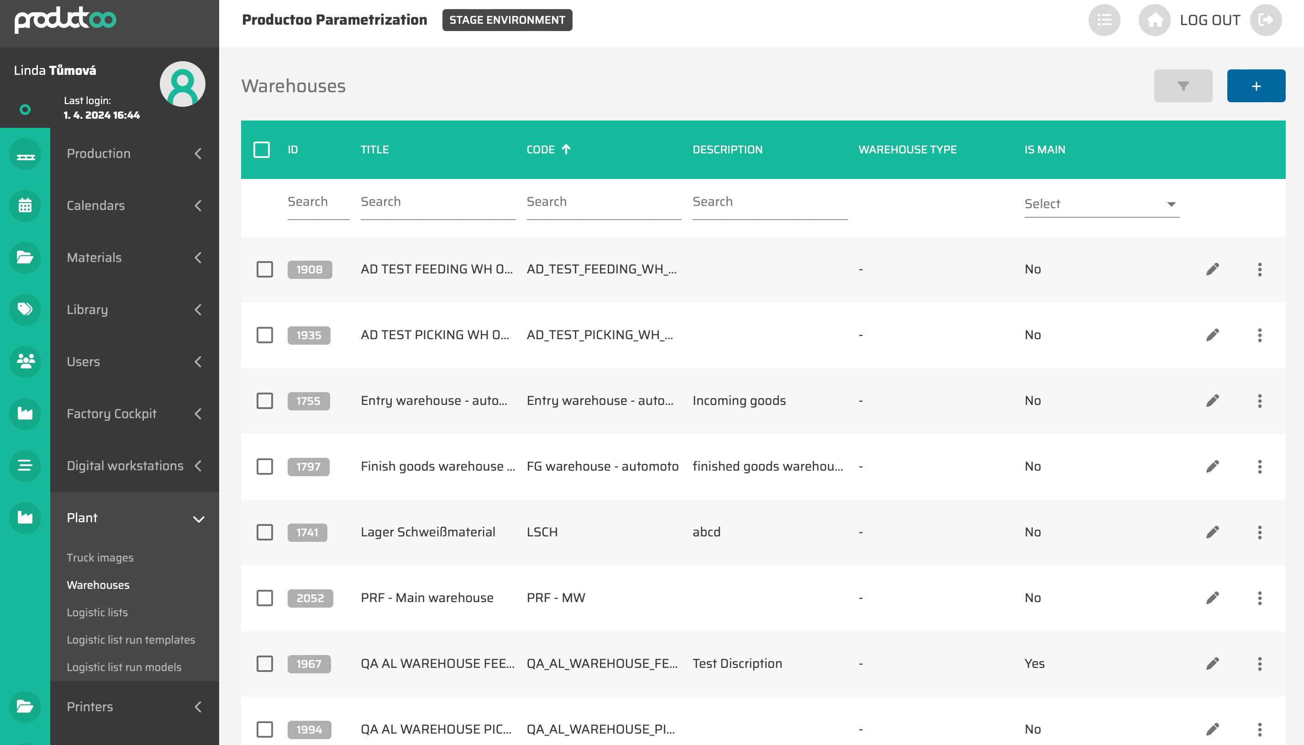The image size is (1304, 745).
Task: Click pencil icon for PRF - Main warehouse
Action: (1212, 598)
